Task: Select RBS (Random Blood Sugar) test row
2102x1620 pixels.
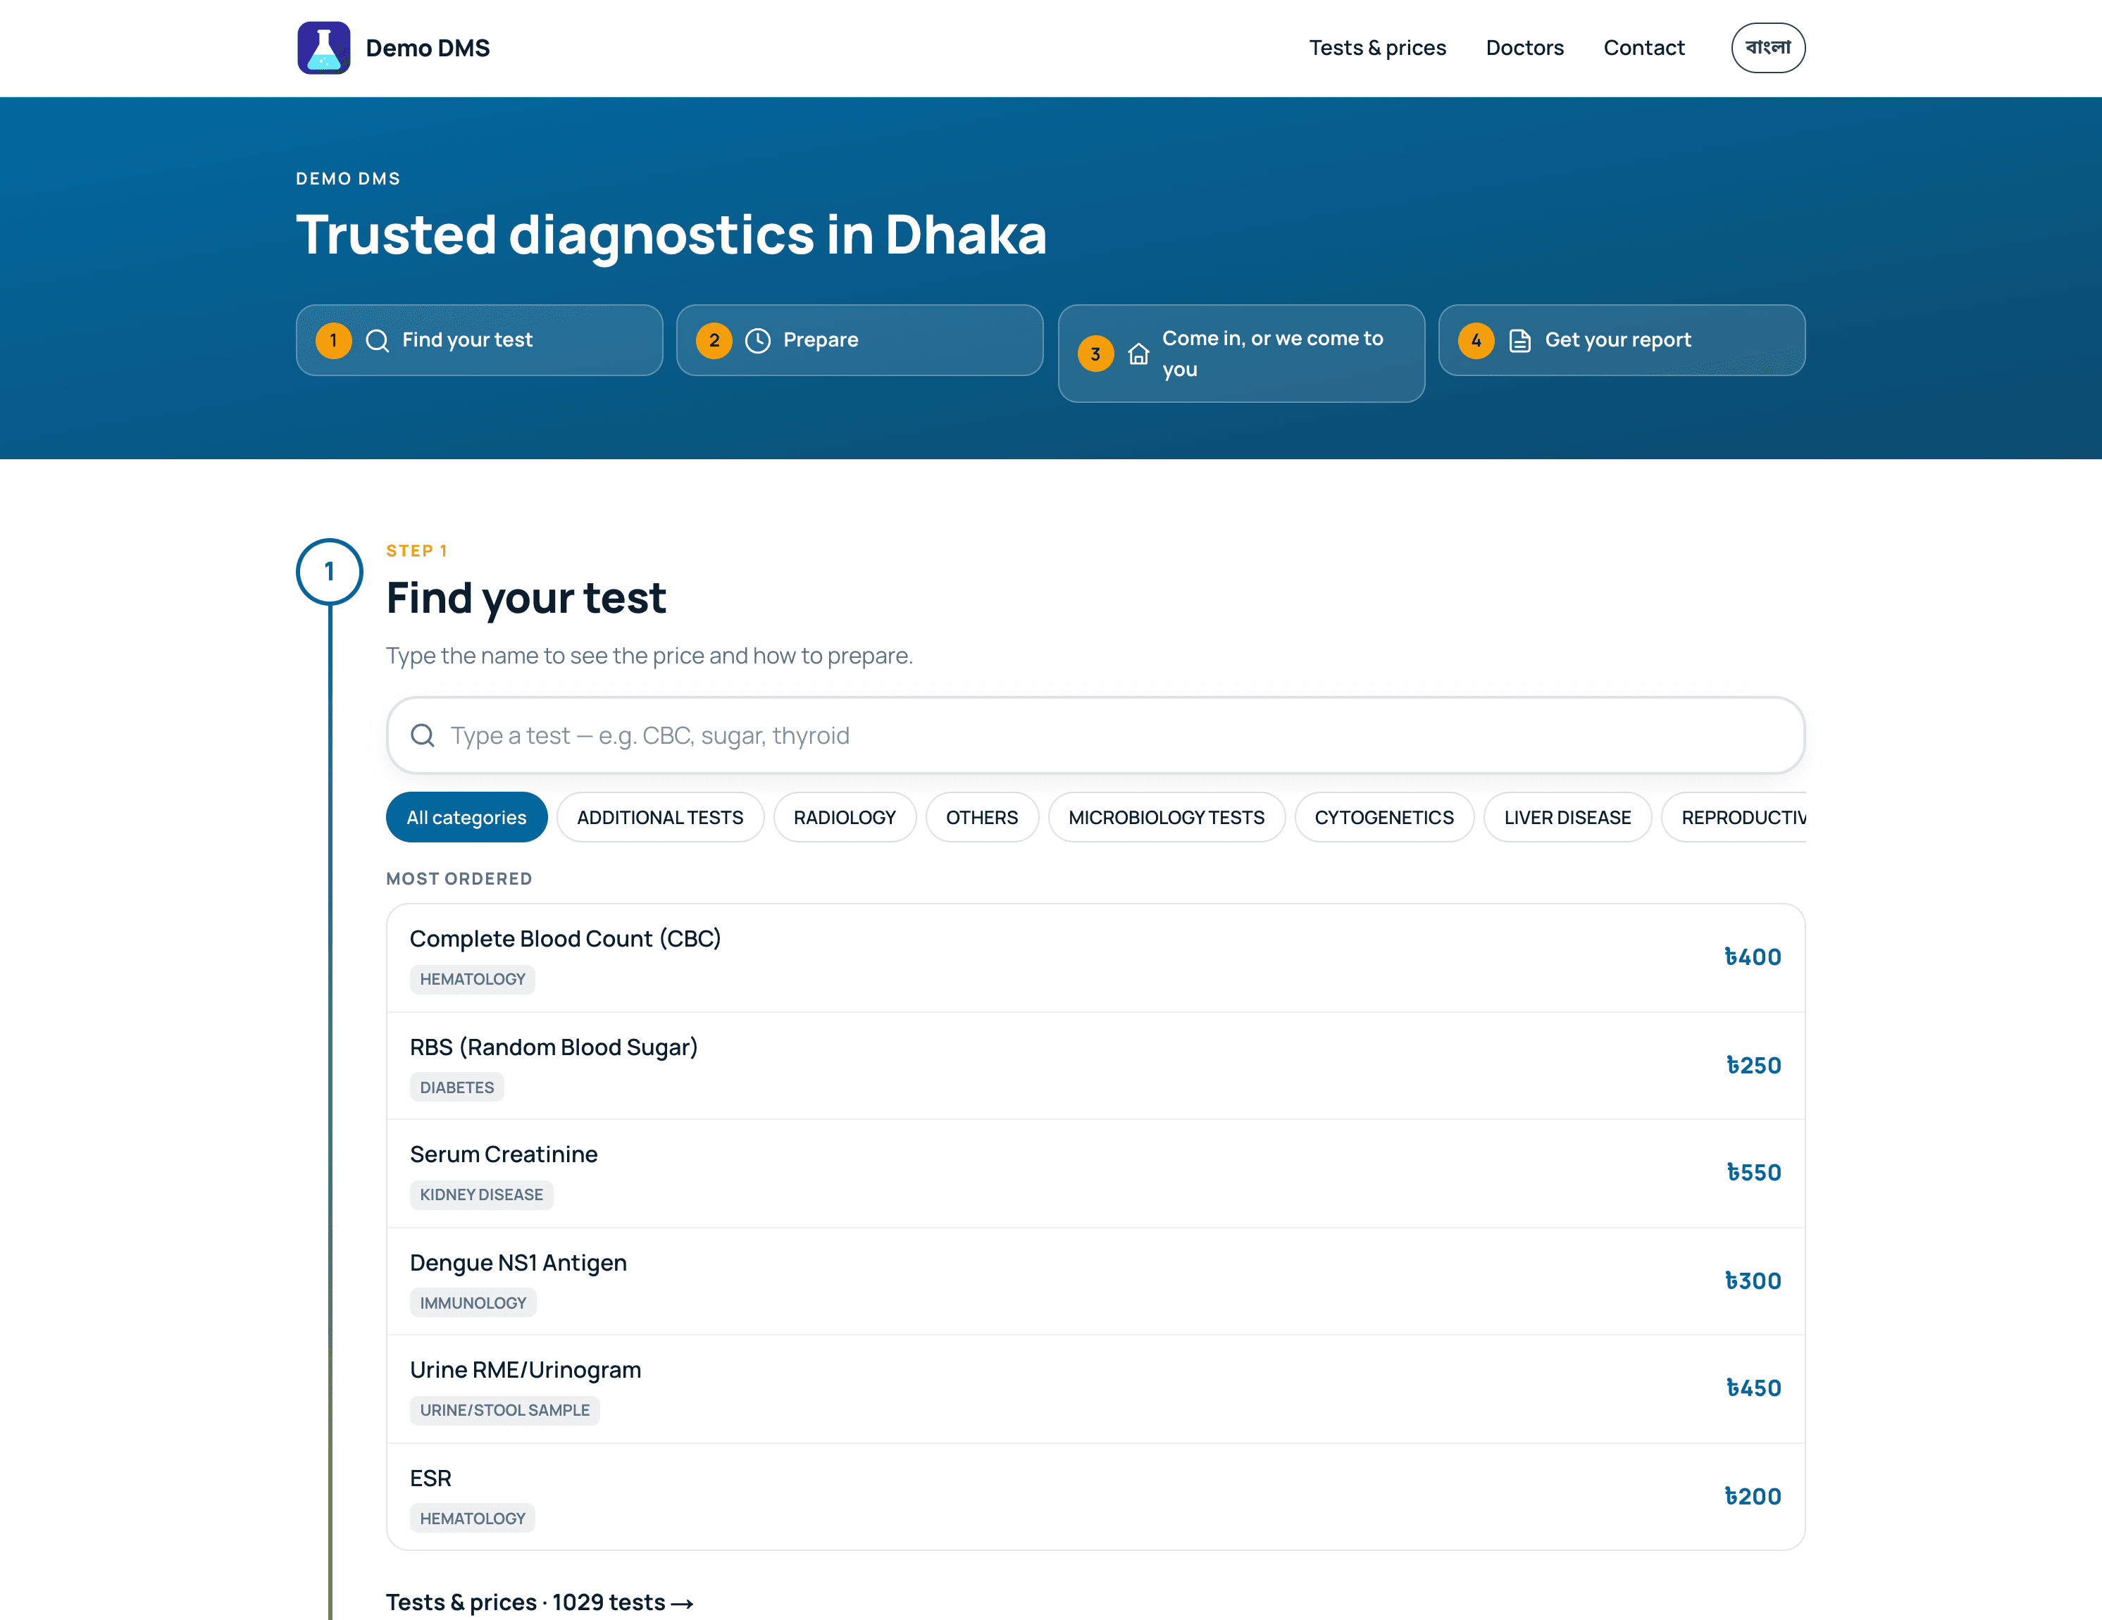Action: 1095,1066
